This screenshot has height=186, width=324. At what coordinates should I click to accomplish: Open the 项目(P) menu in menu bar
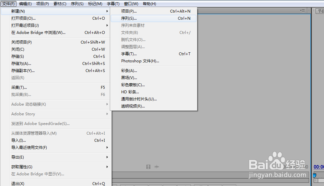coord(42,4)
